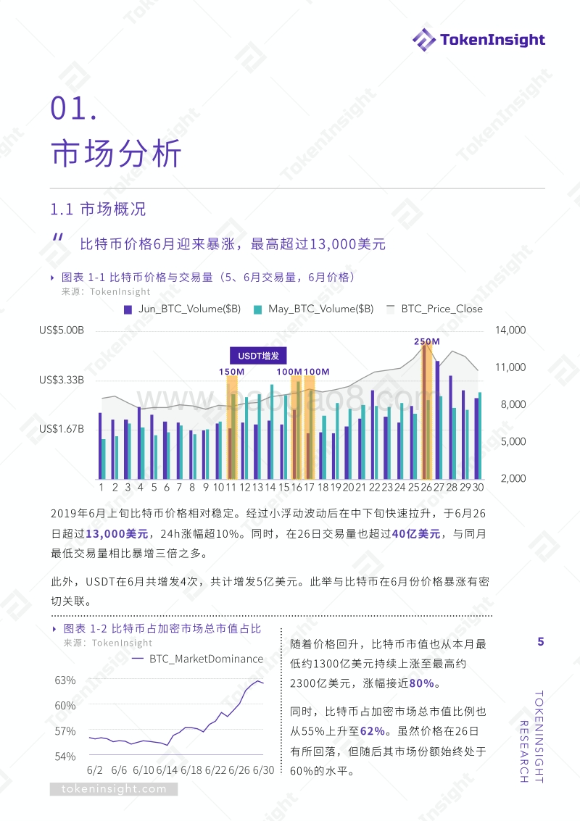
Task: Click dominance axis label "57%"
Action: [65, 731]
